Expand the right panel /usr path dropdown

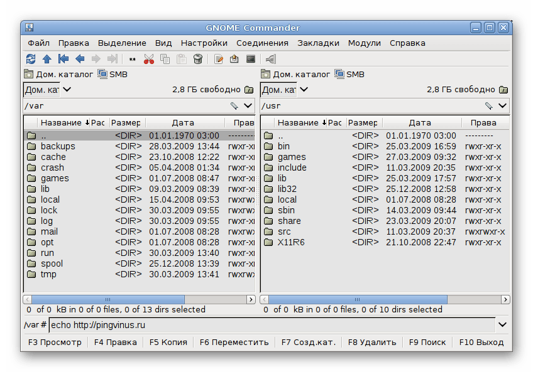pos(502,106)
